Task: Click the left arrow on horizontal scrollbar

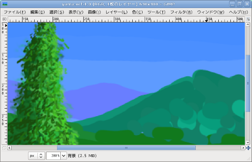Action: pyautogui.click(x=9, y=148)
